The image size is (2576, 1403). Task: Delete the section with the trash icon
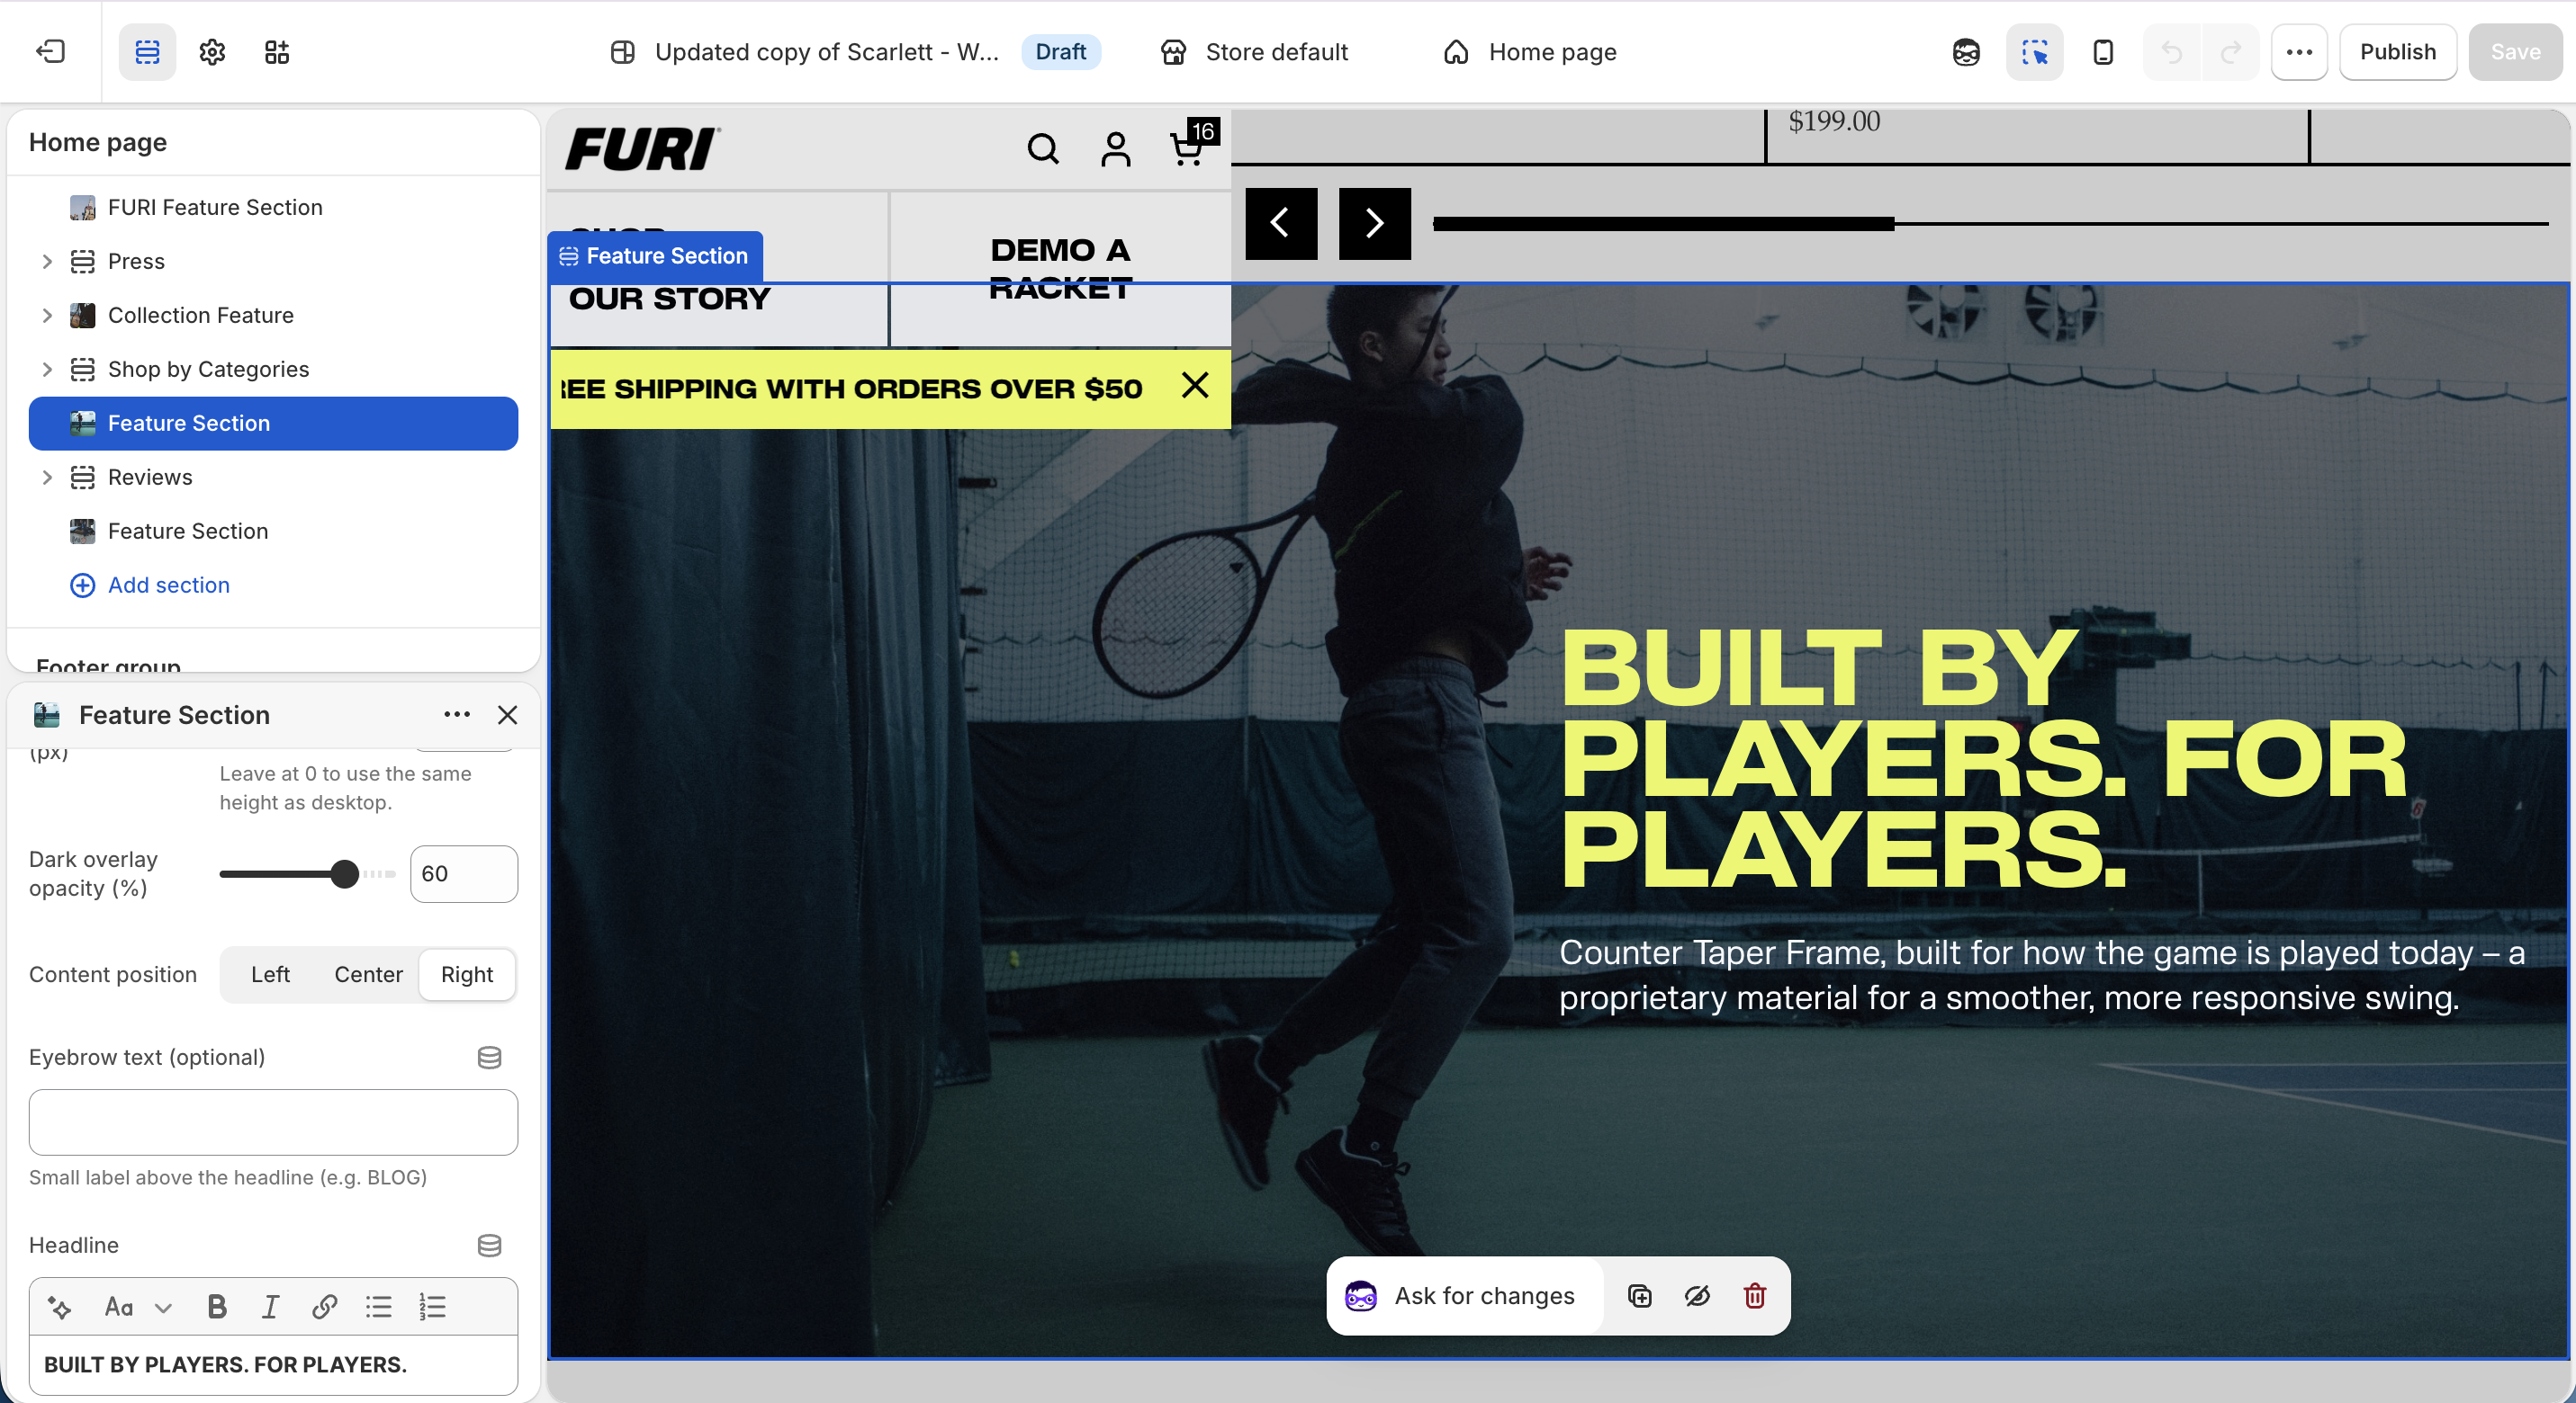(x=1754, y=1296)
